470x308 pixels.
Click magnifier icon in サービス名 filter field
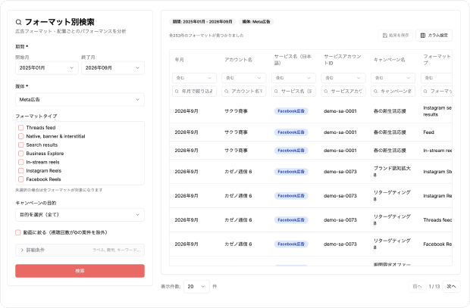[x=276, y=91]
